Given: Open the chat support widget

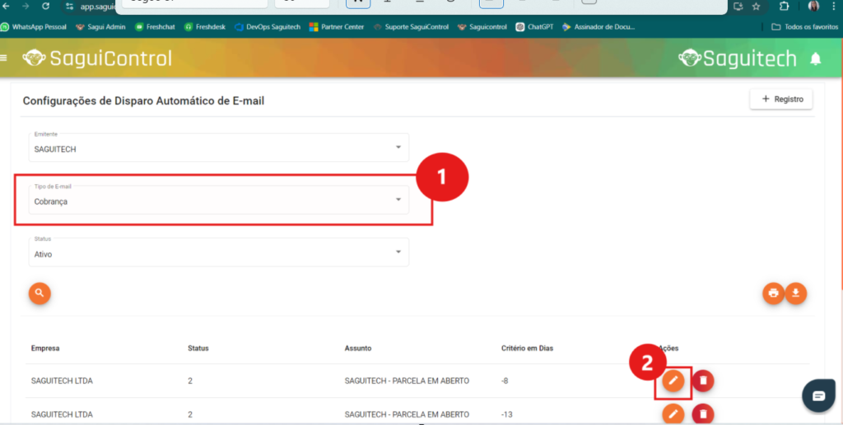Looking at the screenshot, I should coord(818,396).
